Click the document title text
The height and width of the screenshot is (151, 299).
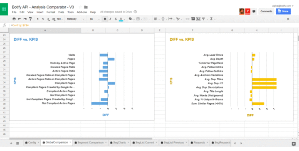coord(43,7)
